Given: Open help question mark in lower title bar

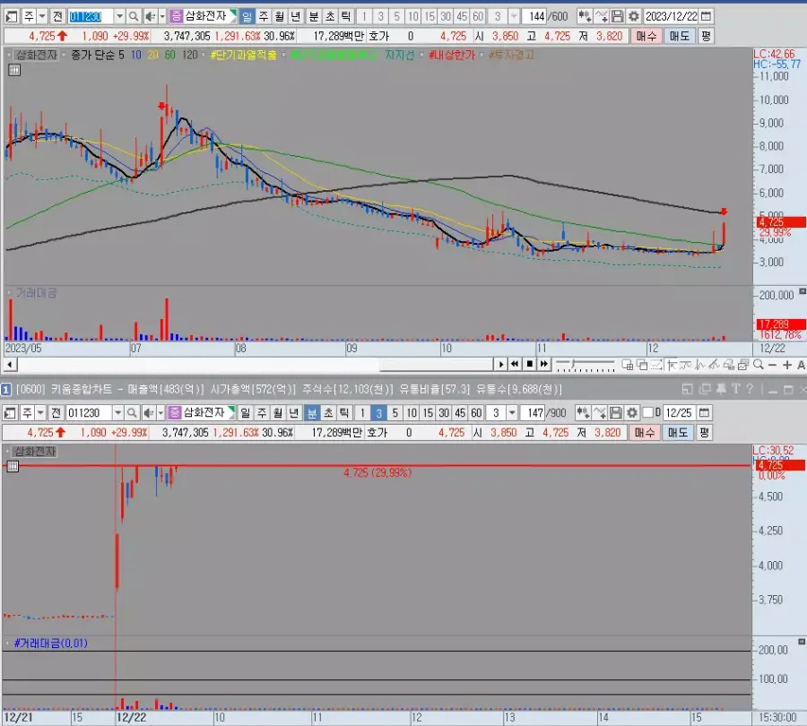Looking at the screenshot, I should [x=750, y=390].
